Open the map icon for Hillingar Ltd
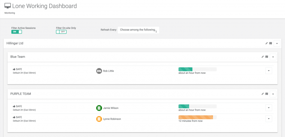 tap(270, 43)
